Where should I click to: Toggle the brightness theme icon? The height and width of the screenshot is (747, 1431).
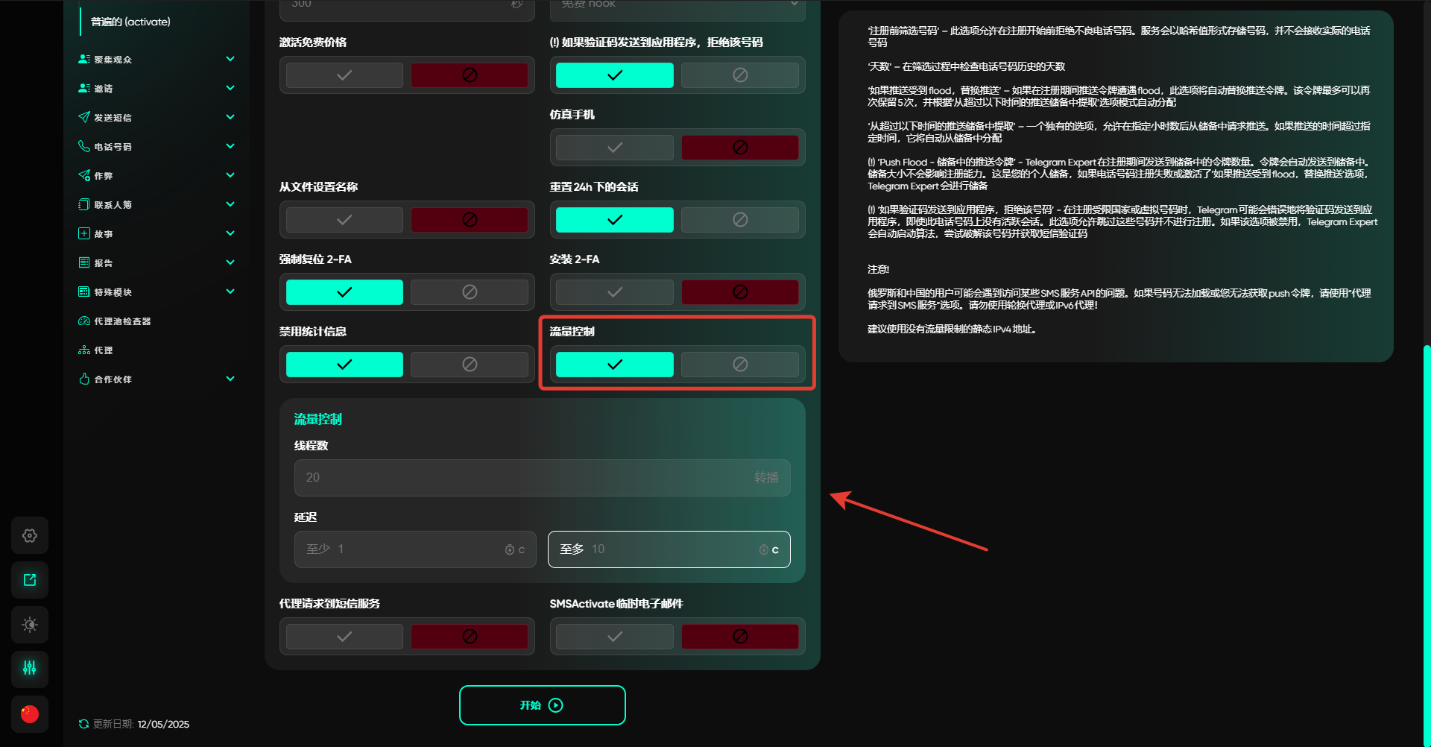point(30,625)
